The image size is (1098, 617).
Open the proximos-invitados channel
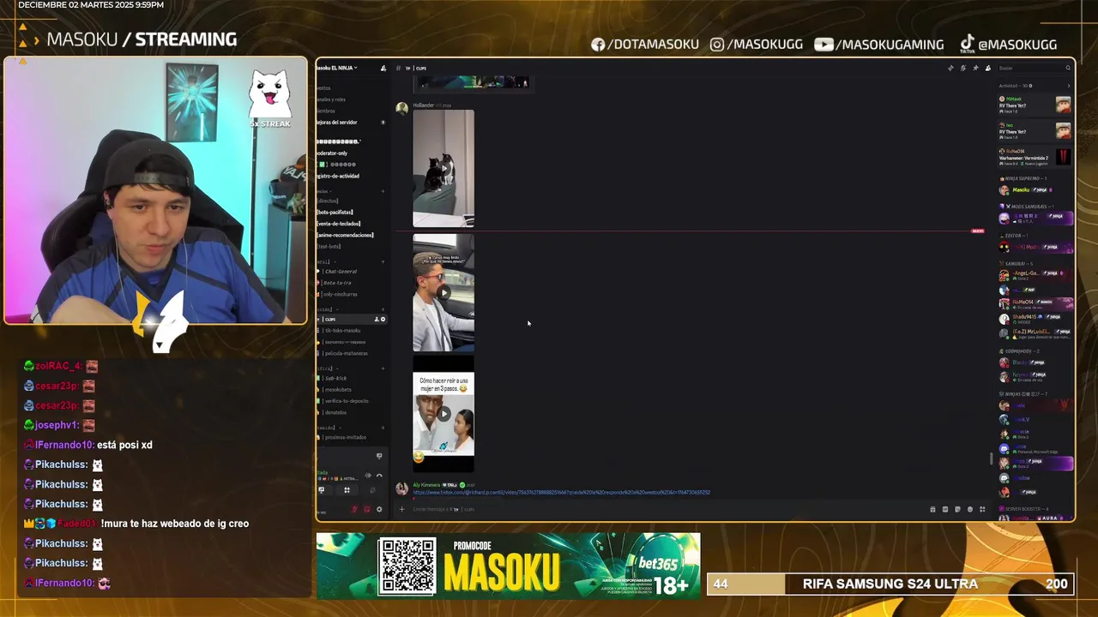pos(346,437)
